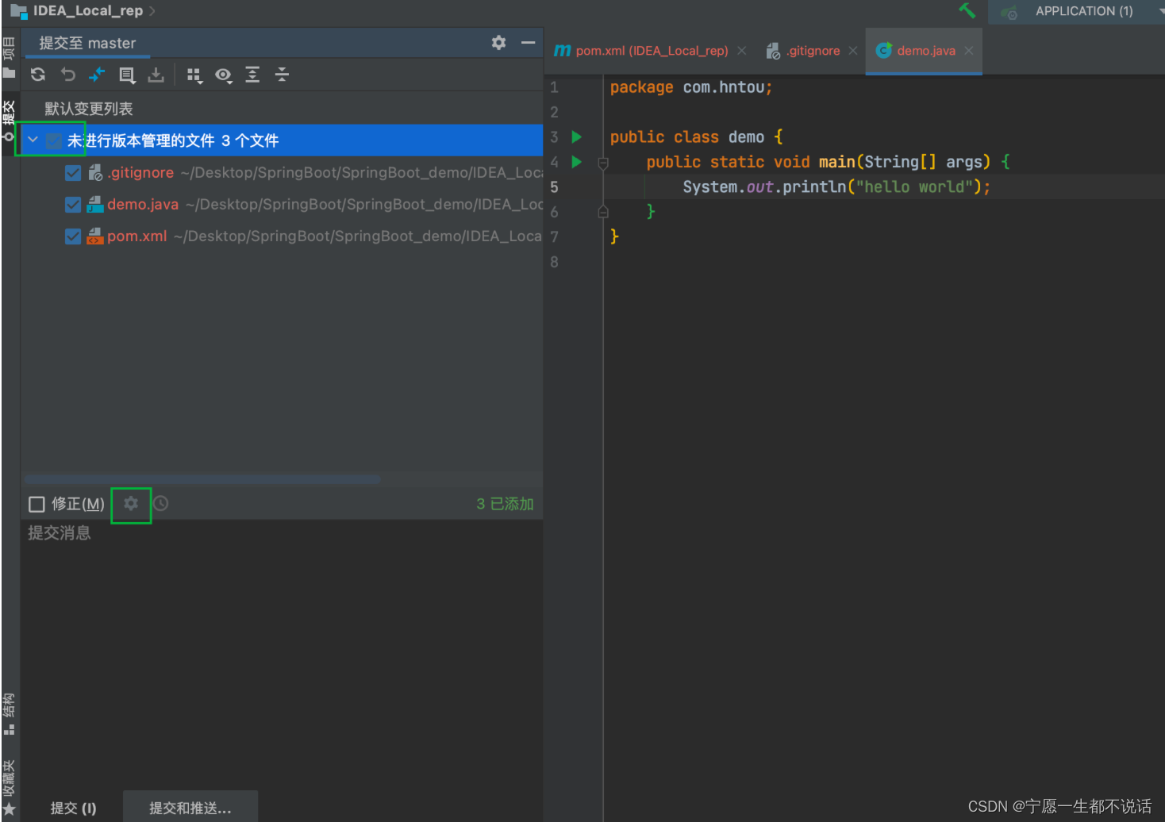This screenshot has height=822, width=1165.
Task: Run class demo from gutter arrow
Action: [x=577, y=137]
